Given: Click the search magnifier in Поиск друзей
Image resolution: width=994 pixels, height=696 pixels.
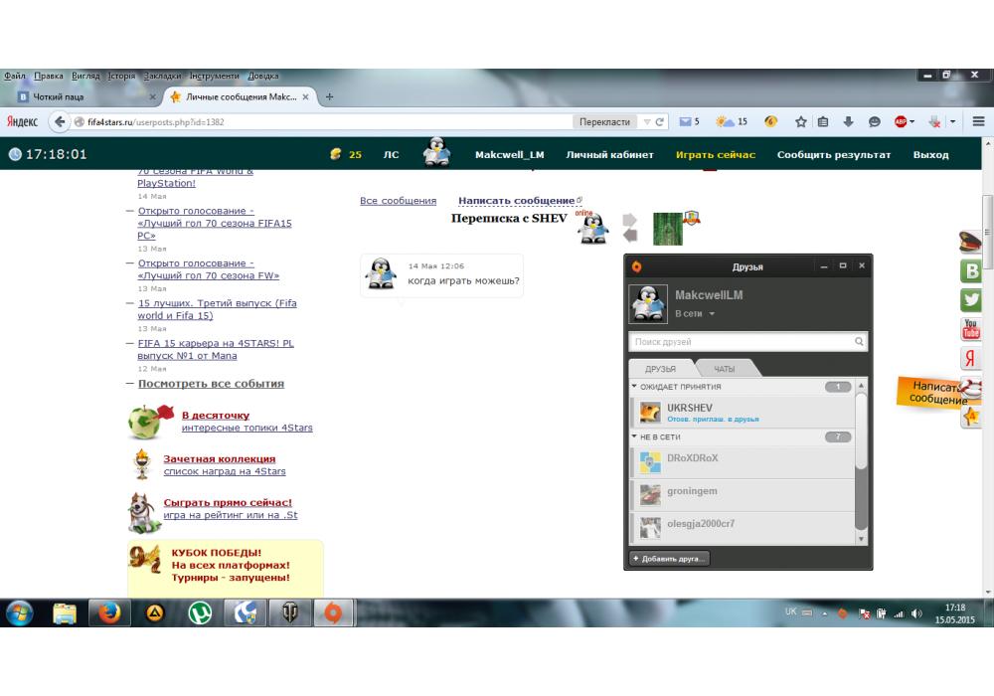Looking at the screenshot, I should pos(859,342).
